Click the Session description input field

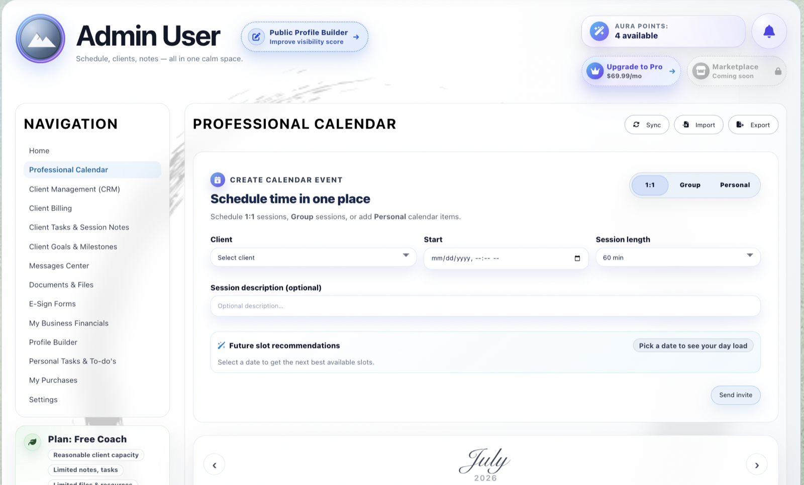(485, 306)
